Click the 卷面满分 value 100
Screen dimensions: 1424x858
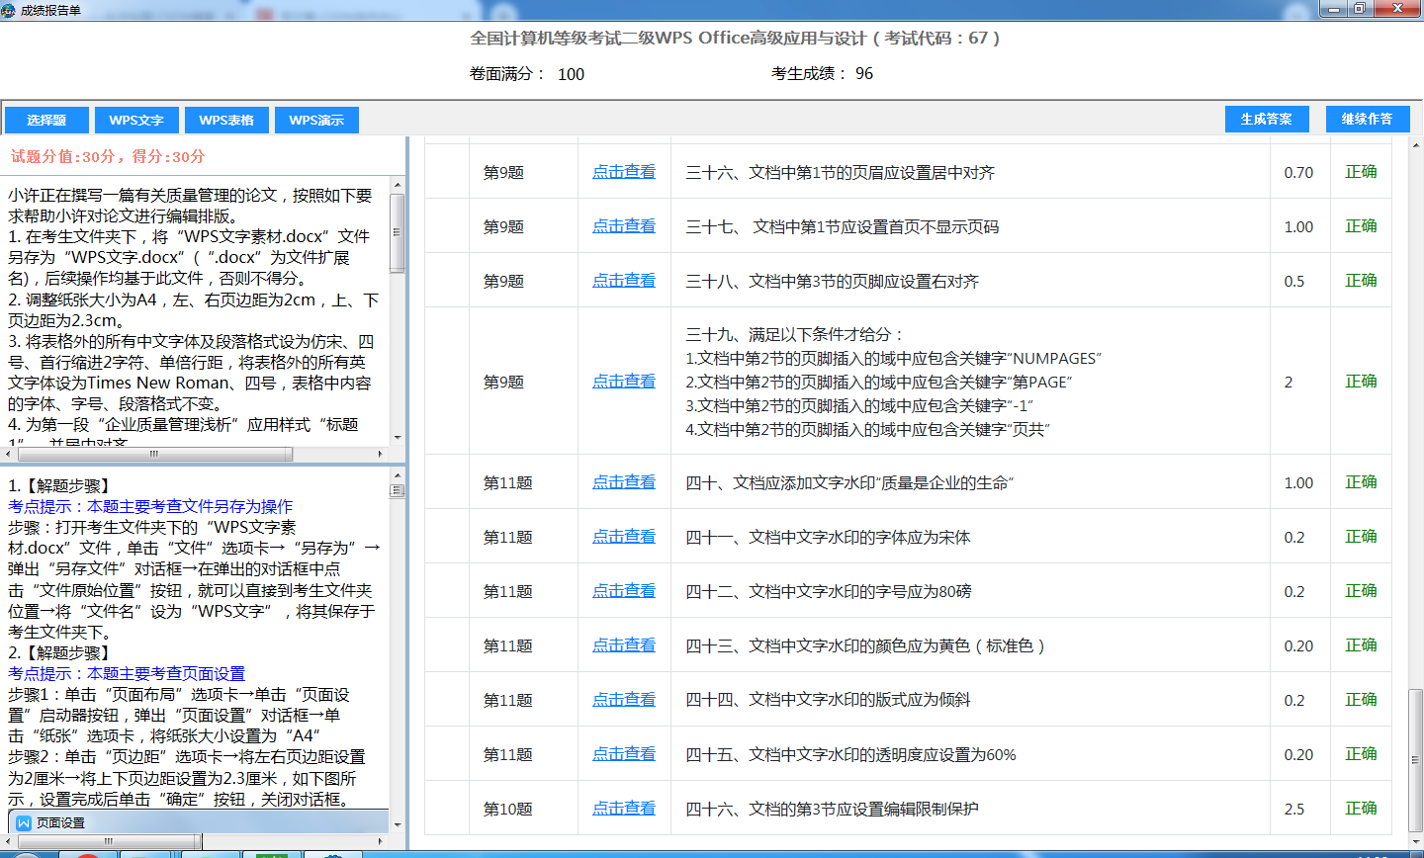(x=571, y=74)
